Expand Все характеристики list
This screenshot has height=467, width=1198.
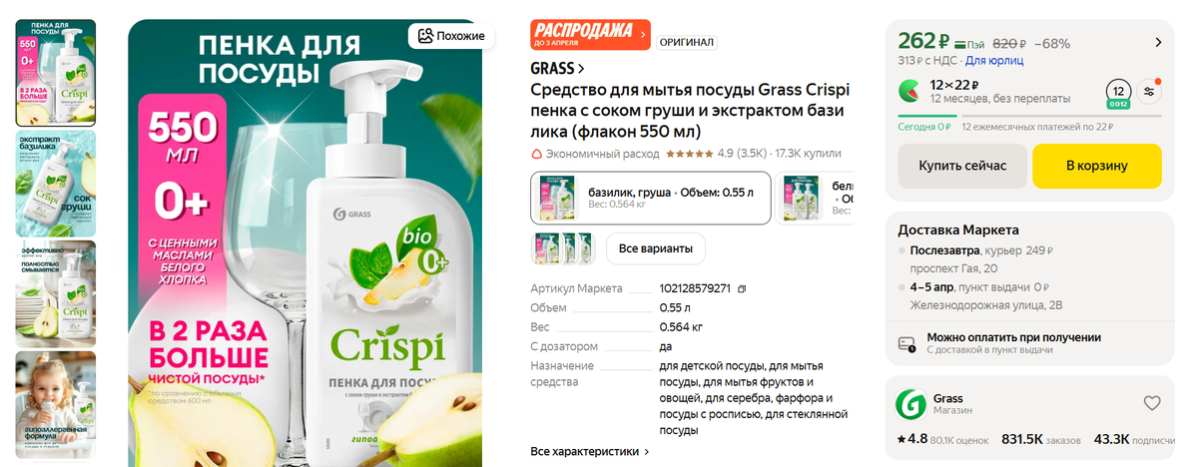tap(590, 451)
